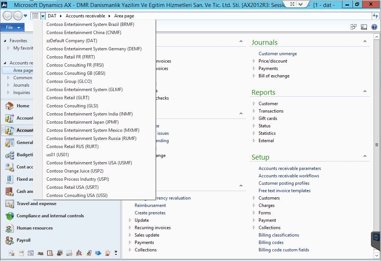Open Billing classifications link

(x=279, y=235)
